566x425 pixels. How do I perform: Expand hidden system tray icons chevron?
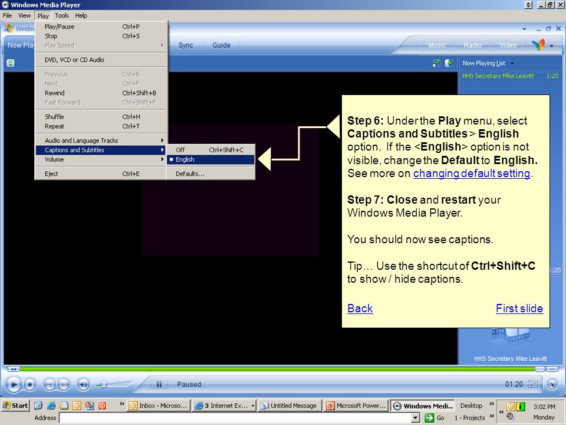click(x=501, y=411)
